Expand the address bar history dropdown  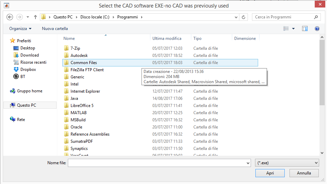coord(236,17)
